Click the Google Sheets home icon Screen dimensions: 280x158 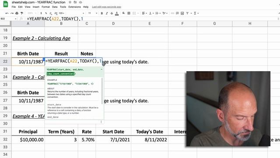click(6, 4)
